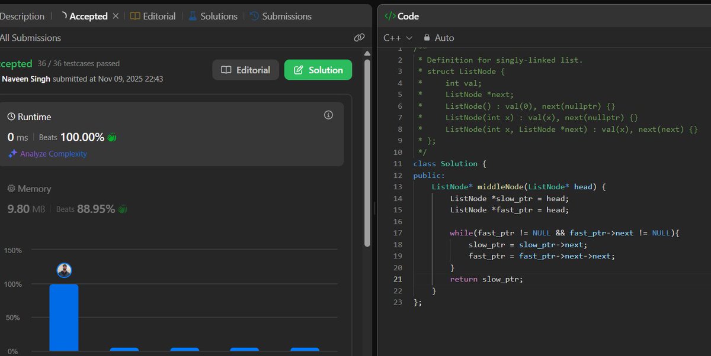The image size is (711, 356).
Task: Click the Editorial book icon in the tab bar
Action: 134,16
